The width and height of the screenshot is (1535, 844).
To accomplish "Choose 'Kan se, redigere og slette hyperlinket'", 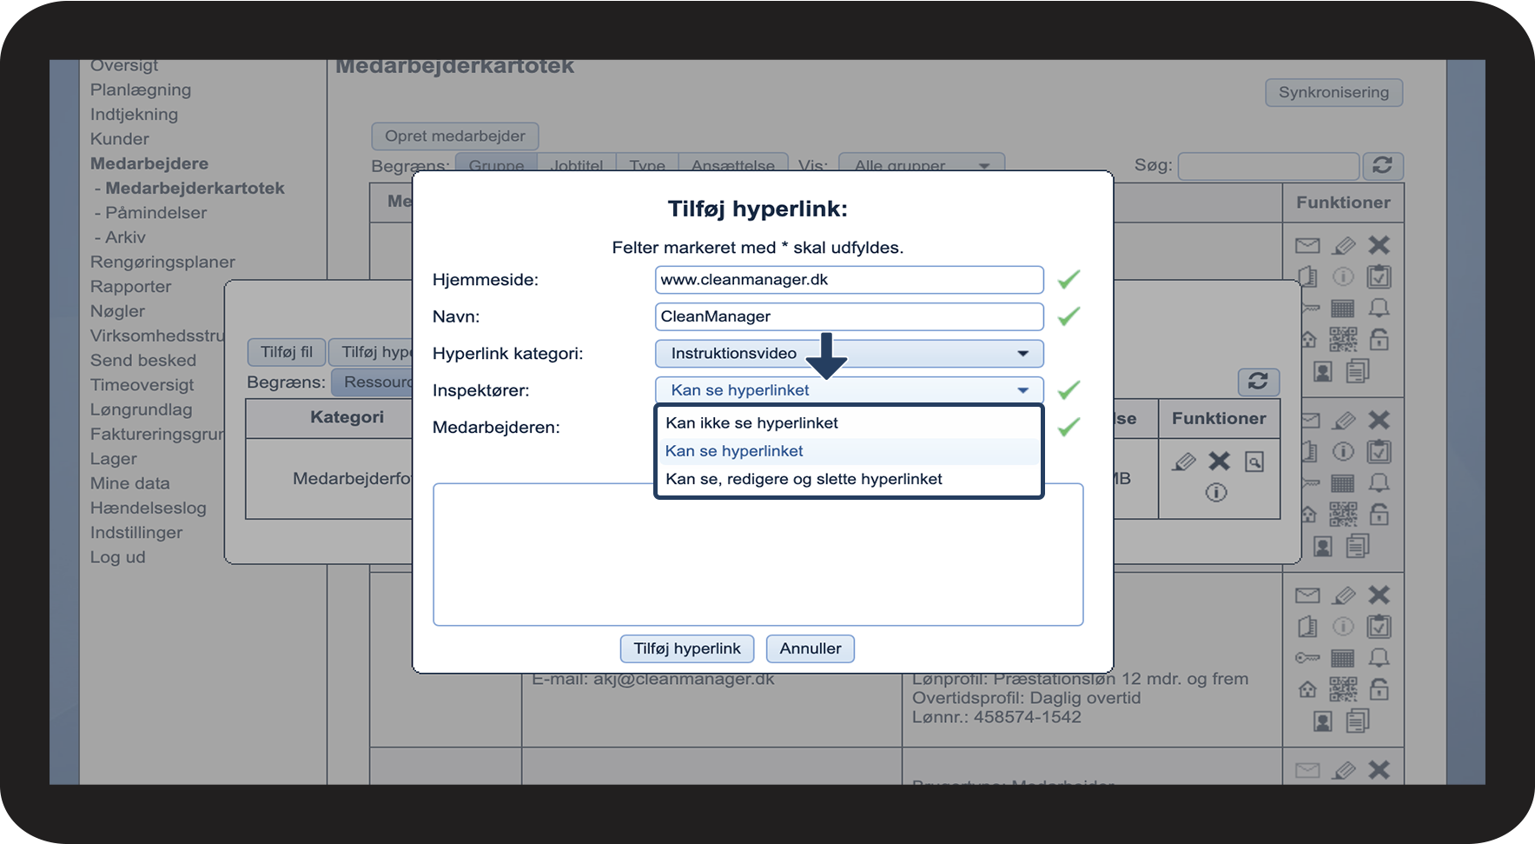I will 849,479.
